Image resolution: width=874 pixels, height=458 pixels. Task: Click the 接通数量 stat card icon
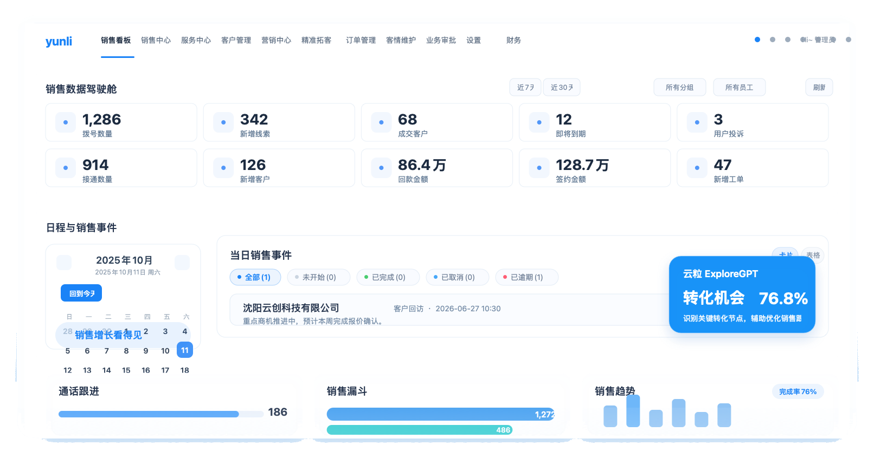point(66,168)
